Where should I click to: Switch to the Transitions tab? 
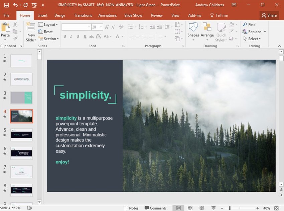[x=83, y=15]
